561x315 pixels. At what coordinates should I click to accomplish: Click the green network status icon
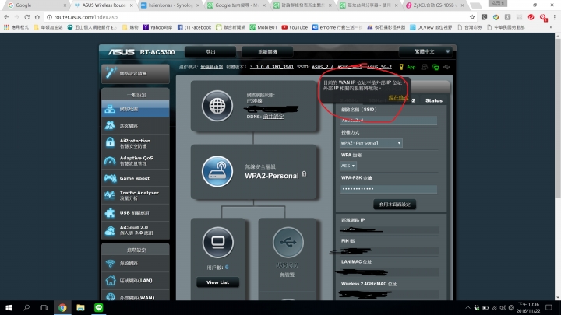click(x=436, y=67)
